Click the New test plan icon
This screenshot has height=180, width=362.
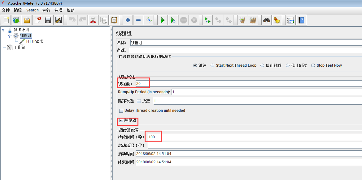6,20
